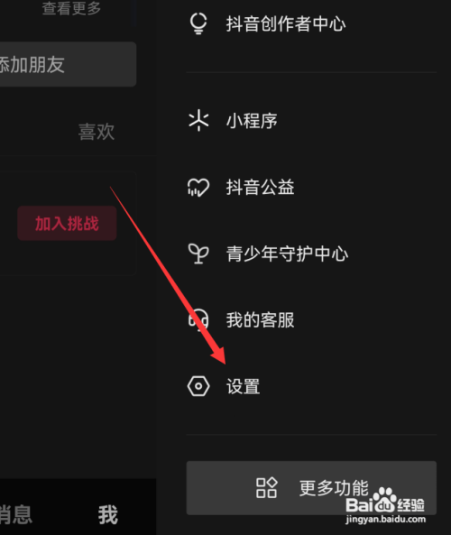Switch to the 我 bottom tab
This screenshot has width=451, height=535.
coord(108,515)
